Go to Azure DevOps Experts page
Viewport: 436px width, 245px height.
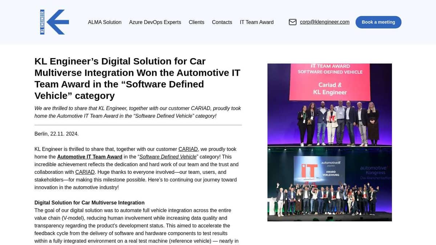[155, 22]
